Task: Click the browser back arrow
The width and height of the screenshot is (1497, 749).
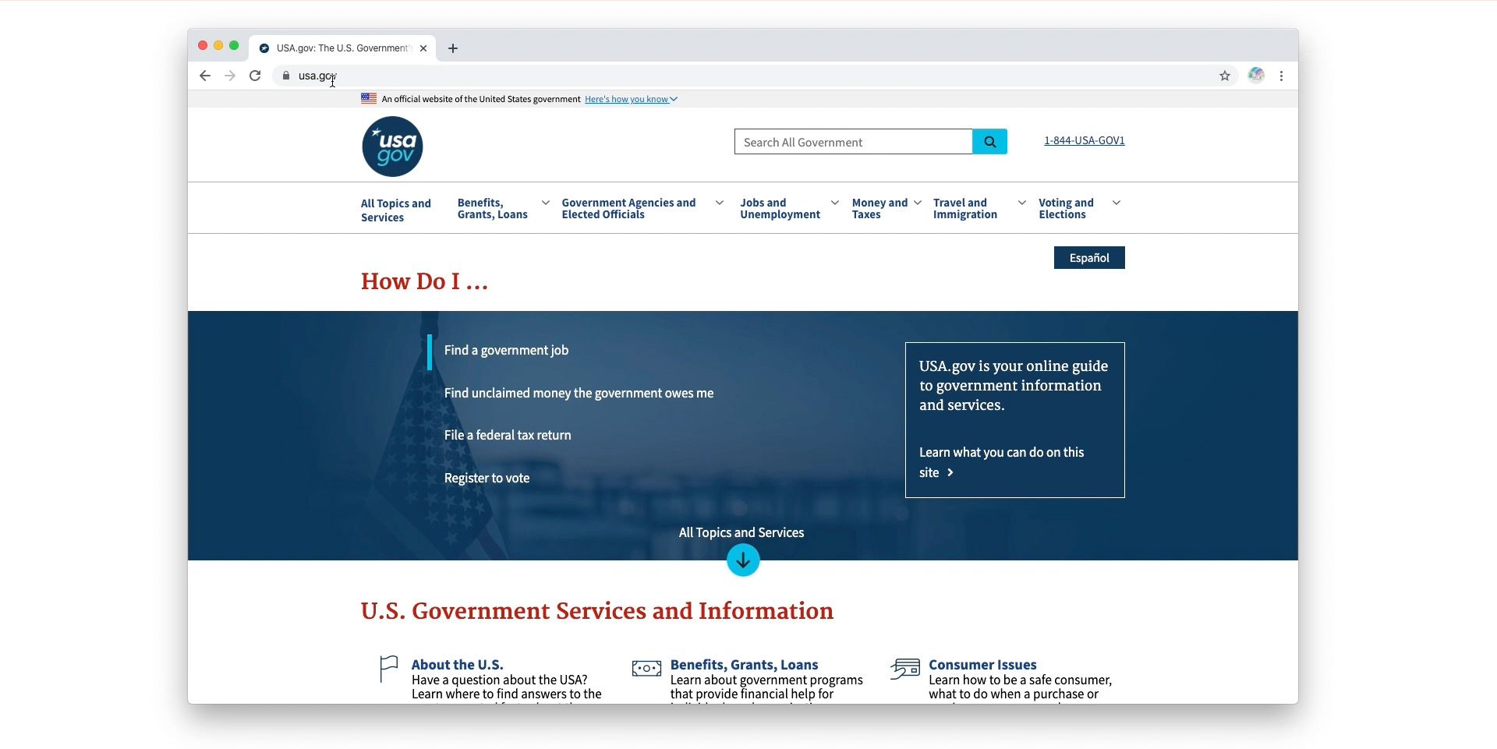Action: 205,76
